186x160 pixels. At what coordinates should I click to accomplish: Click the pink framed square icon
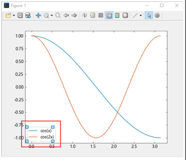[x=125, y=15]
